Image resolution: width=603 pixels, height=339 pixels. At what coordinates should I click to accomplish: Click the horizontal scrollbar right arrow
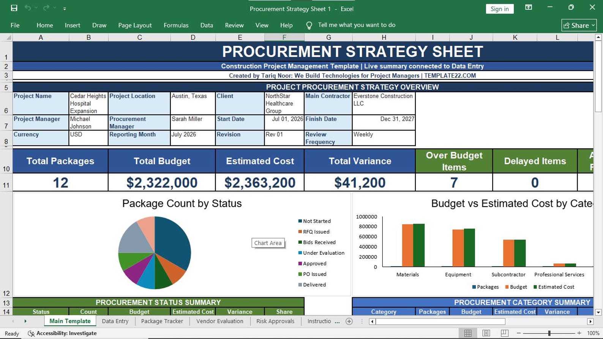pyautogui.click(x=590, y=322)
